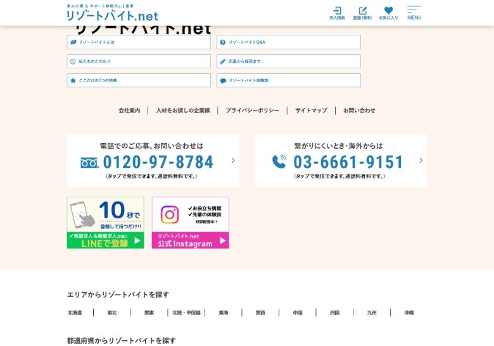The height and width of the screenshot is (346, 494).
Task: Click star icon beside ここだけの7つの特典
Action: 73,80
